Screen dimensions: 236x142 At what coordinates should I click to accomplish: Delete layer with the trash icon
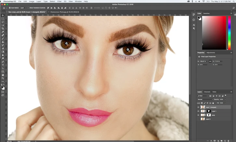(x=228, y=141)
